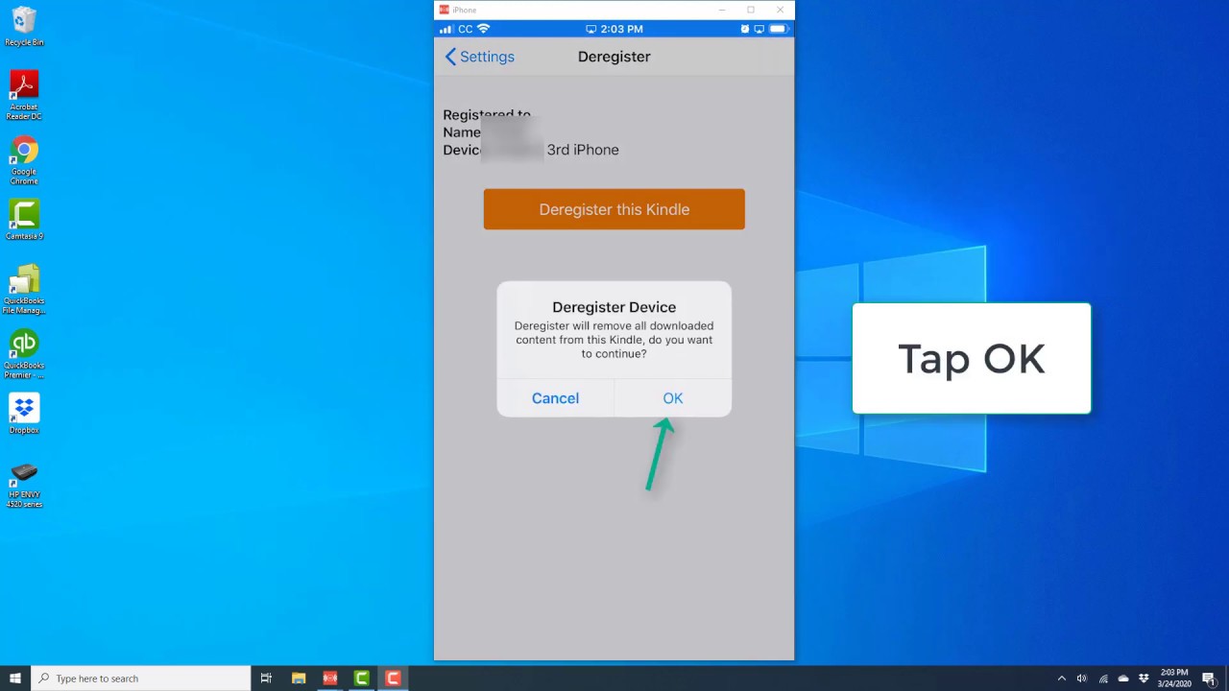Click the iPhone window title bar app icon
Image resolution: width=1229 pixels, height=691 pixels.
click(444, 10)
